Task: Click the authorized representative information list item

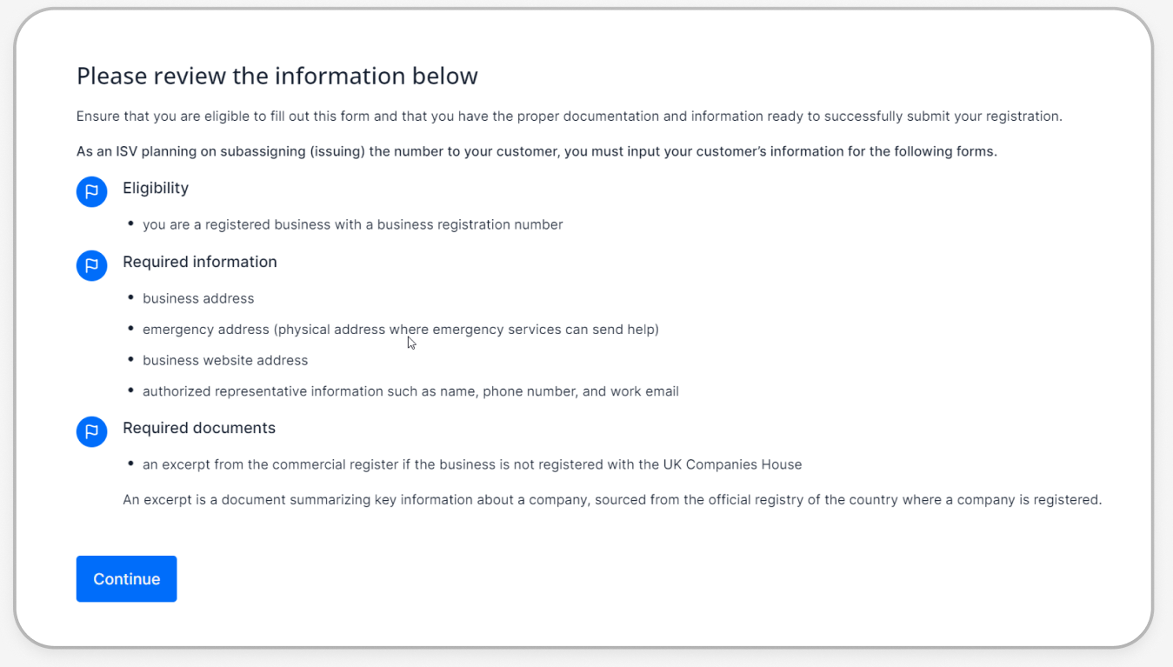Action: coord(410,391)
